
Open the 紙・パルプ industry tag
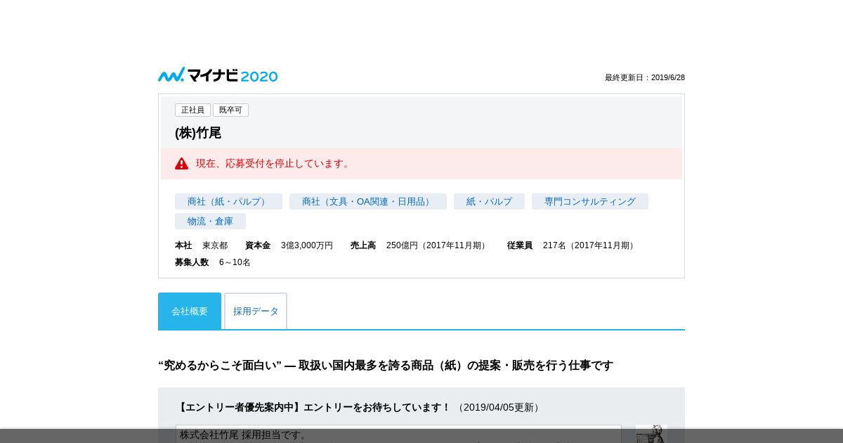click(489, 202)
